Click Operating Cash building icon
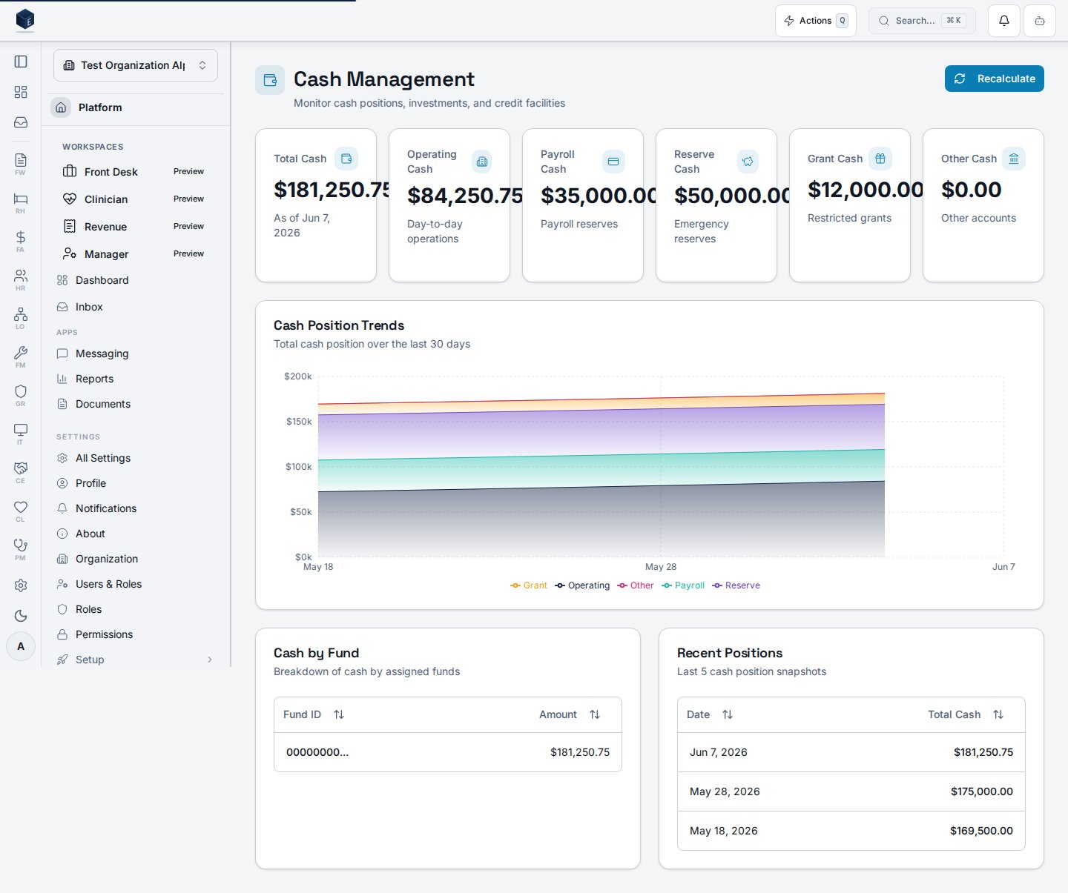Screen dimensions: 1068x893 pyautogui.click(x=481, y=162)
